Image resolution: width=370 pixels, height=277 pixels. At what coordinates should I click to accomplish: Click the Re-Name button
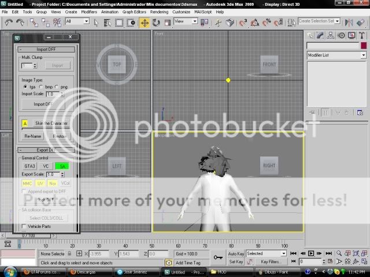tap(33, 137)
